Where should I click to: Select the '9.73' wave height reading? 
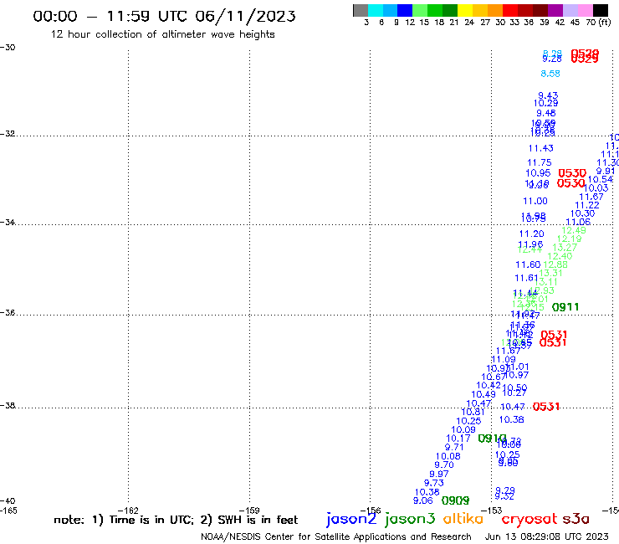434,483
